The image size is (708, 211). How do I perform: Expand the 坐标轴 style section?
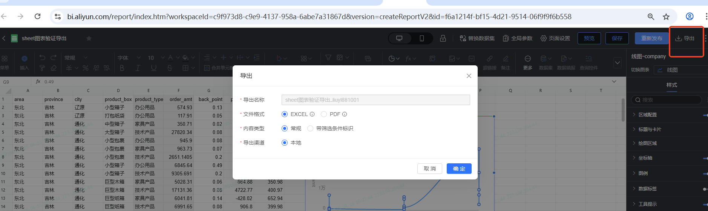point(645,158)
